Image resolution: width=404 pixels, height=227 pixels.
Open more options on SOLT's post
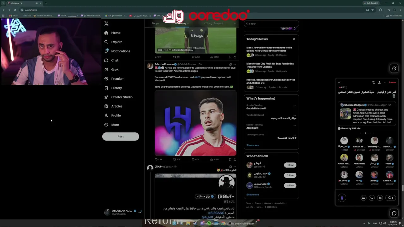[235, 167]
